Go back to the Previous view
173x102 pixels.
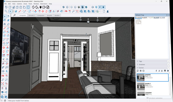6,84
